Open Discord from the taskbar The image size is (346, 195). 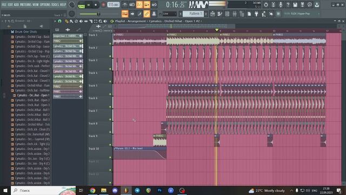tap(115, 190)
